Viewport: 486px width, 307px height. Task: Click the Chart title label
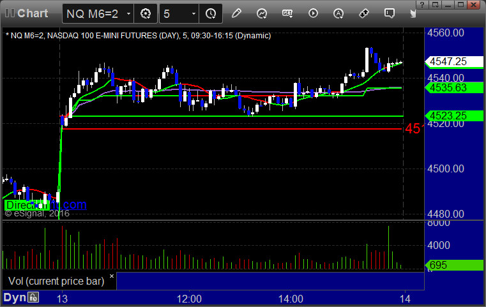click(33, 13)
